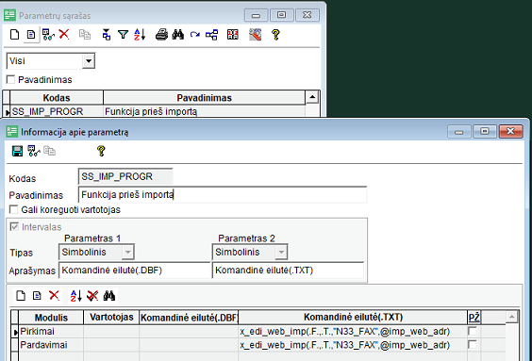
Task: Click the tree structure icon in Parametrų sąrašas
Action: [x=211, y=35]
